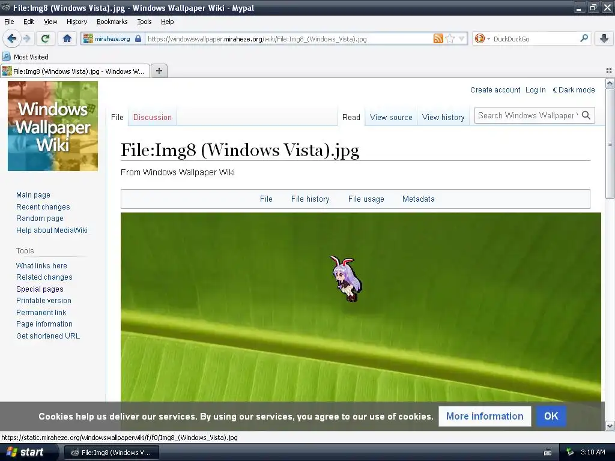Open Related changes link
Viewport: 615px width, 461px height.
click(44, 277)
